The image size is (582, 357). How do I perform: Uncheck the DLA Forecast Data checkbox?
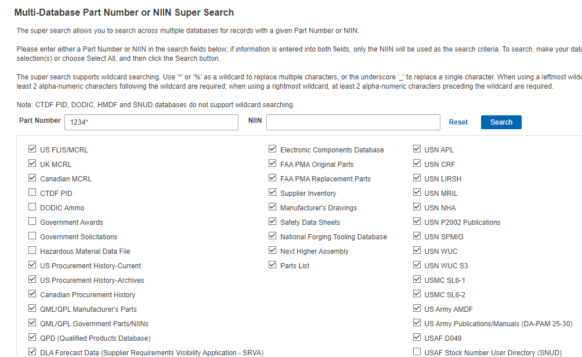(x=32, y=351)
